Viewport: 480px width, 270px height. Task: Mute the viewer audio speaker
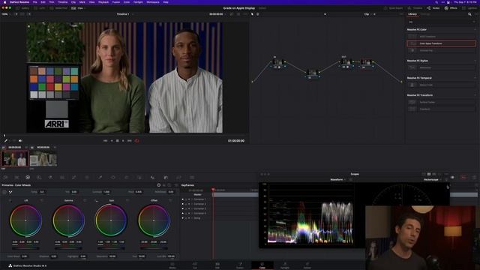pos(20,141)
